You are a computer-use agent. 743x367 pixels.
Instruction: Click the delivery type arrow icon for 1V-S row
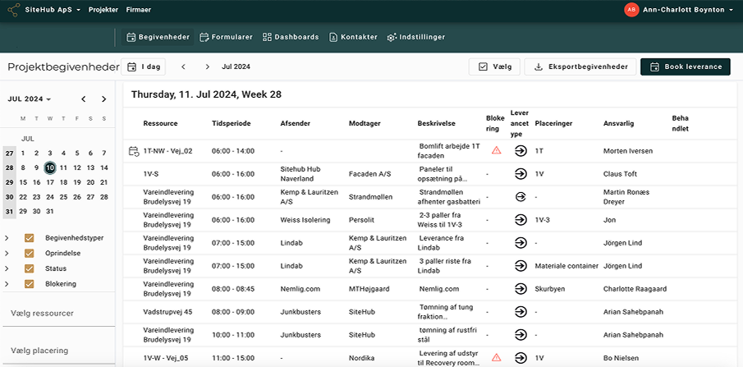click(x=521, y=173)
